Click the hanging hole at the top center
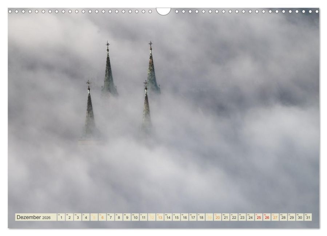This screenshot has width=327, height=236. point(163,11)
